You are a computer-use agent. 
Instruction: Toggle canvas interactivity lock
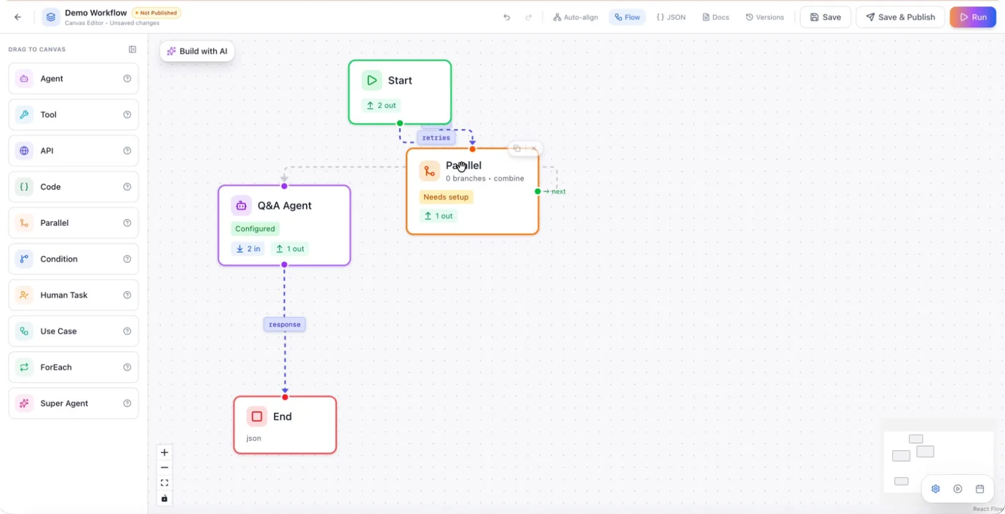tap(165, 498)
